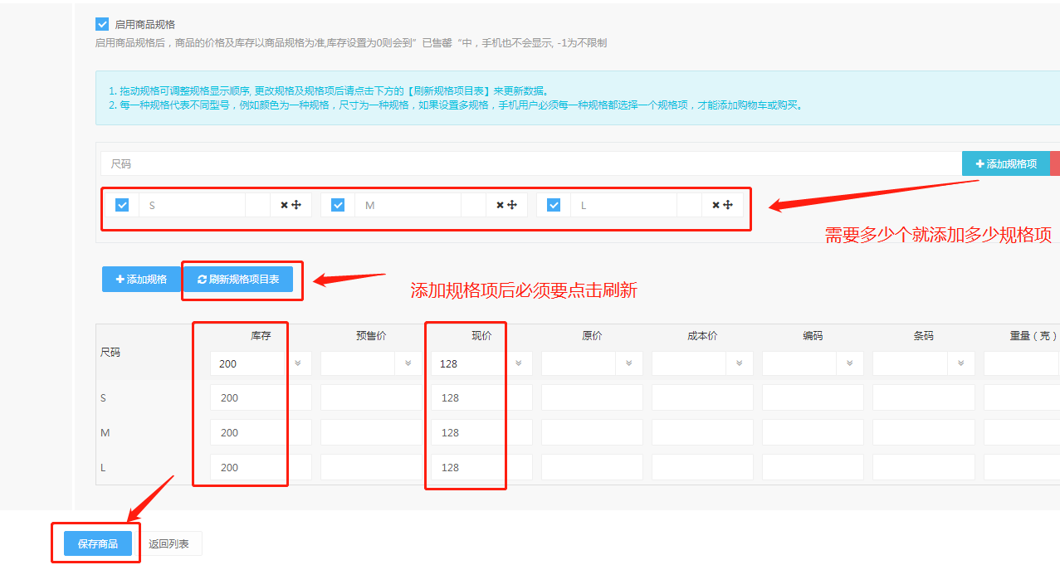The height and width of the screenshot is (565, 1060).
Task: Apply batch 库存 value with double-chevron icon
Action: point(298,363)
